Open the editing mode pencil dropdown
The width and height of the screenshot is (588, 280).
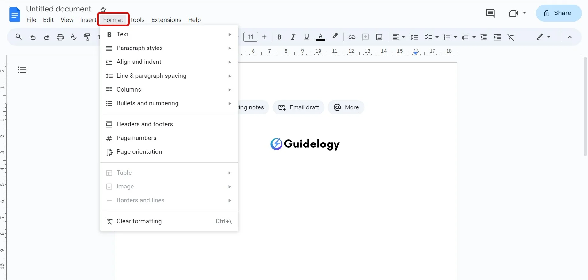click(x=543, y=37)
